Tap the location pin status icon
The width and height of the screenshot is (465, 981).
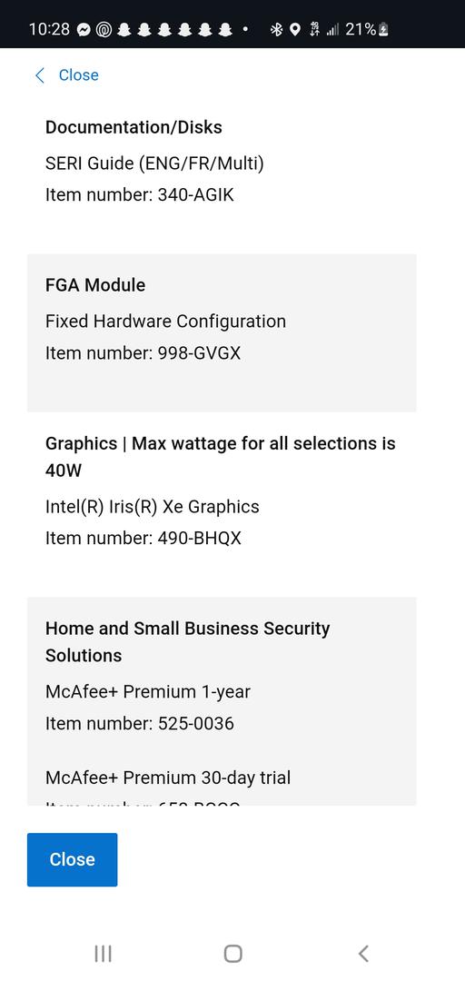(x=295, y=29)
